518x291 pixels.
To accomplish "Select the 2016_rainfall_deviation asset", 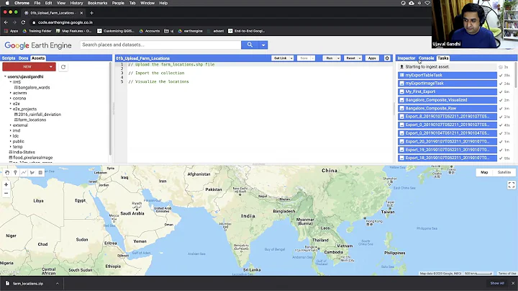I will (x=40, y=115).
